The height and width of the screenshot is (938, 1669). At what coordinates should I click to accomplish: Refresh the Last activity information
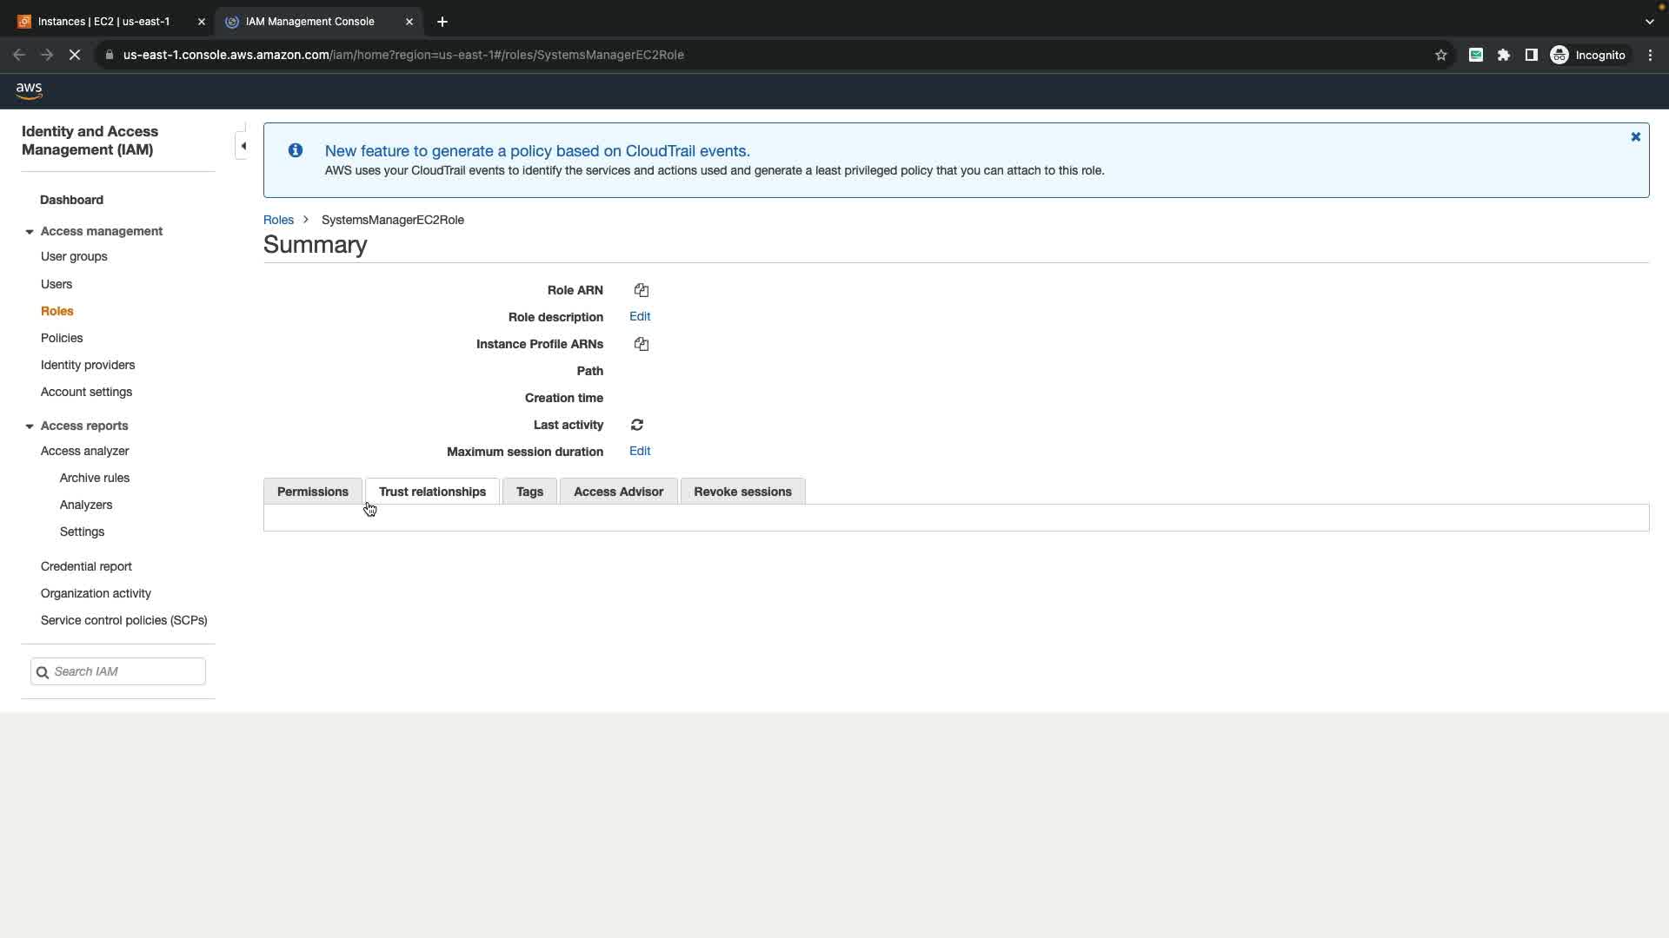[637, 425]
